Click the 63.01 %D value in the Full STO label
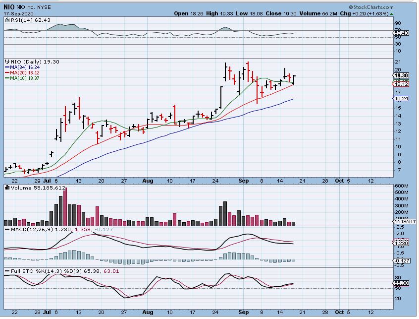The width and height of the screenshot is (419, 319). click(x=111, y=271)
